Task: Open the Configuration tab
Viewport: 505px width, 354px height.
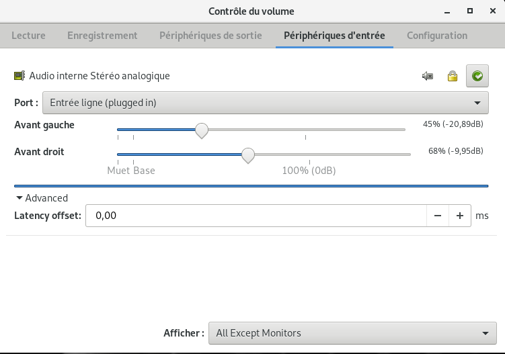Action: click(x=437, y=36)
